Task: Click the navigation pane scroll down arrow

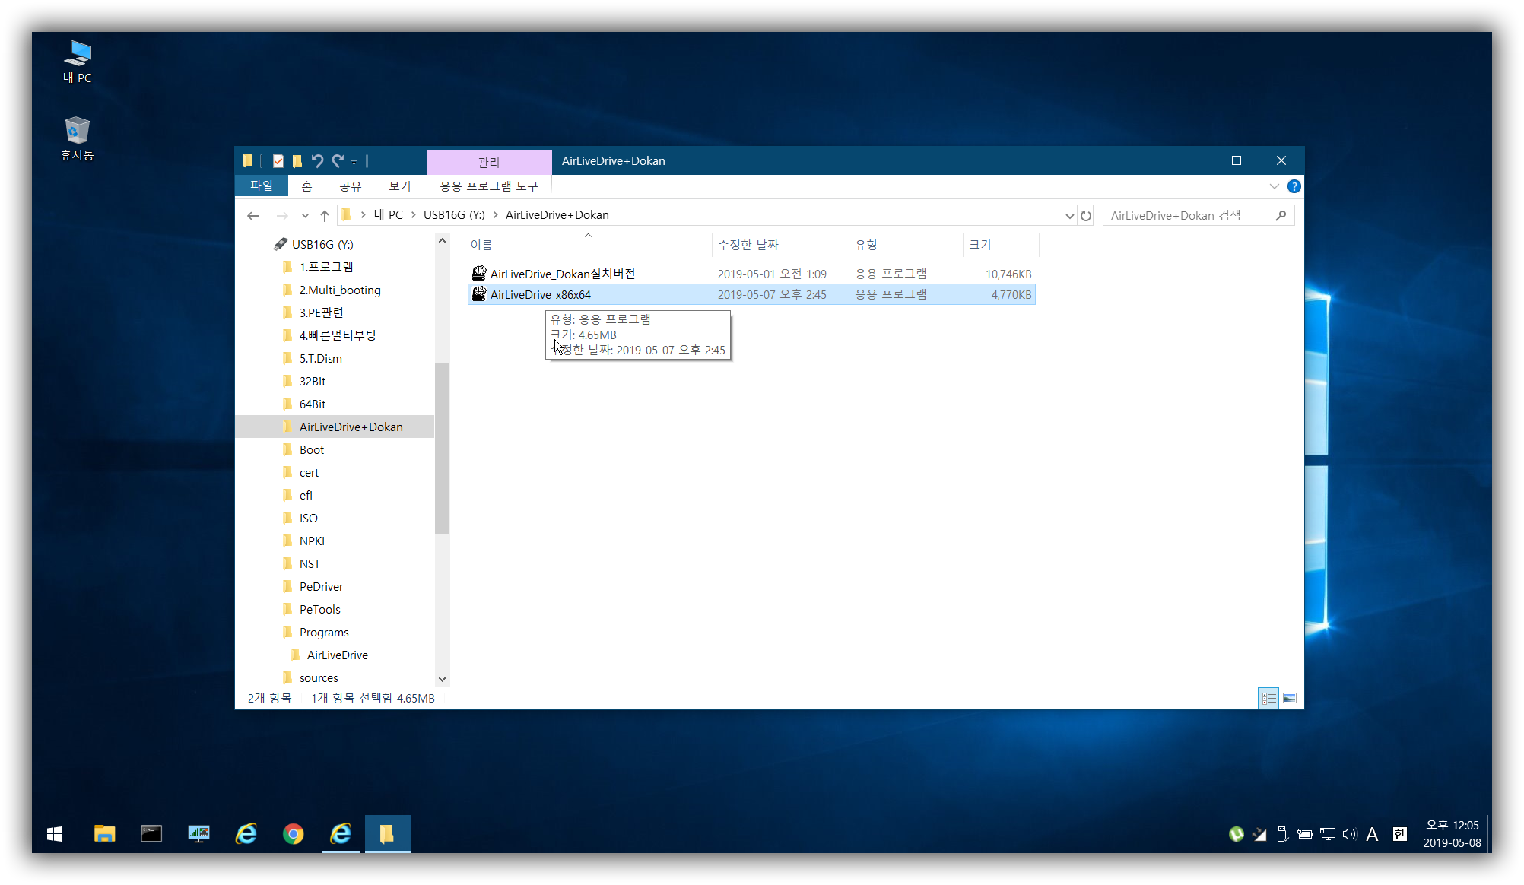Action: [x=442, y=679]
